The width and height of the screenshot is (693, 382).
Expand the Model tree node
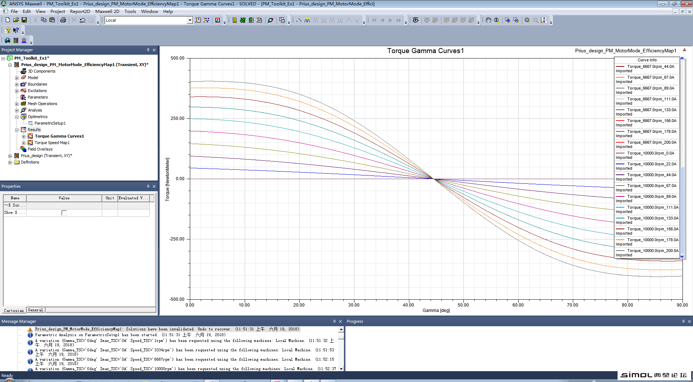coord(17,78)
